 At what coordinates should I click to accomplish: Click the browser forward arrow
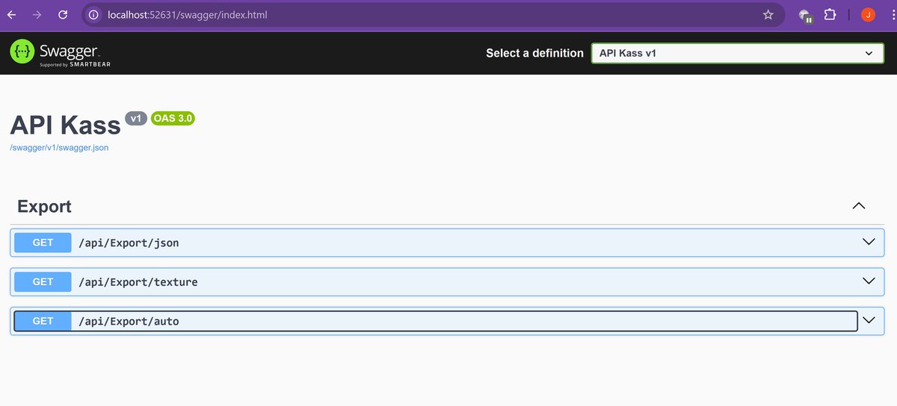(37, 15)
